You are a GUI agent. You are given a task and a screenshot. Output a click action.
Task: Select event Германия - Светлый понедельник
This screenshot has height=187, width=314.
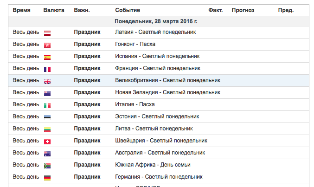[x=159, y=177]
